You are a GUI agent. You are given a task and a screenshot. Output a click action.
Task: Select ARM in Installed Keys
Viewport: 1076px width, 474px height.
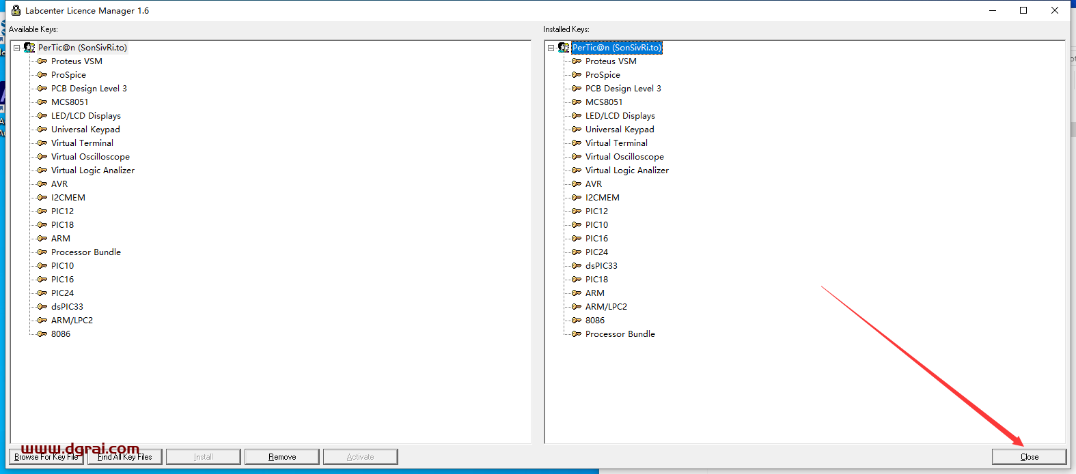tap(595, 293)
